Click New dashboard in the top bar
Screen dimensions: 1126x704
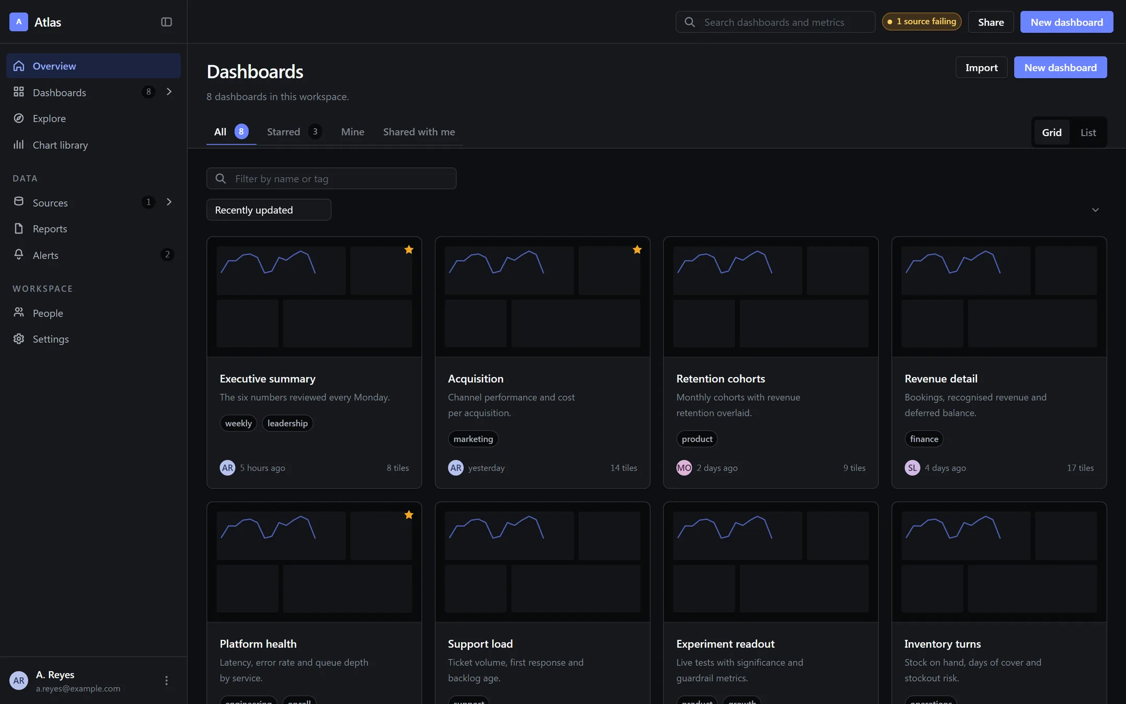[x=1067, y=22]
